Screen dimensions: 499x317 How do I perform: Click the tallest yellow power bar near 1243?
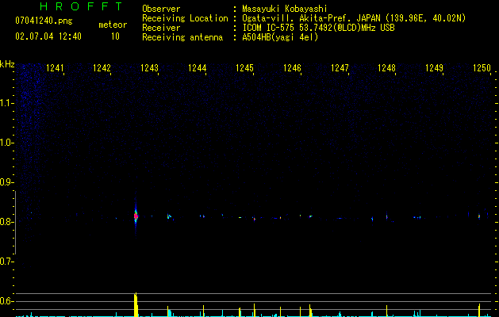[x=136, y=304]
